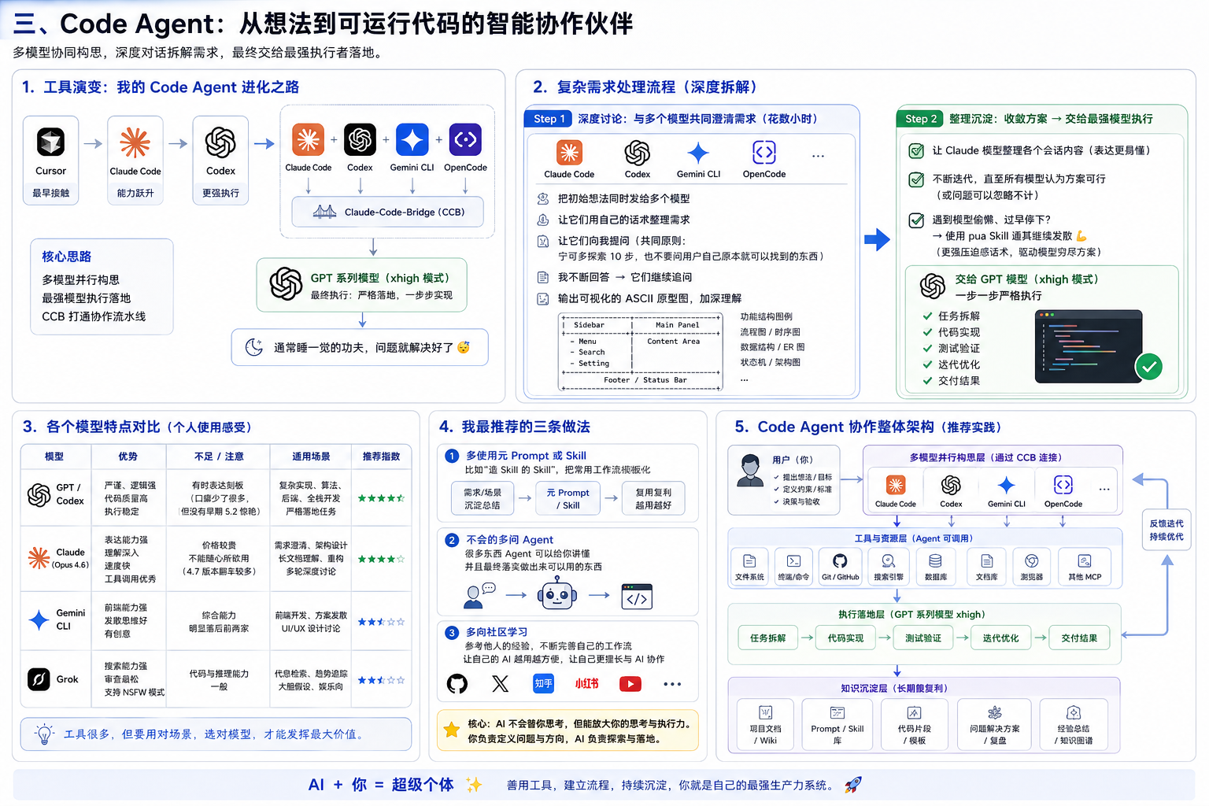Screen dimensions: 1209x806
Task: Click the Prompt / Skill 库 card
Action: pos(837,725)
